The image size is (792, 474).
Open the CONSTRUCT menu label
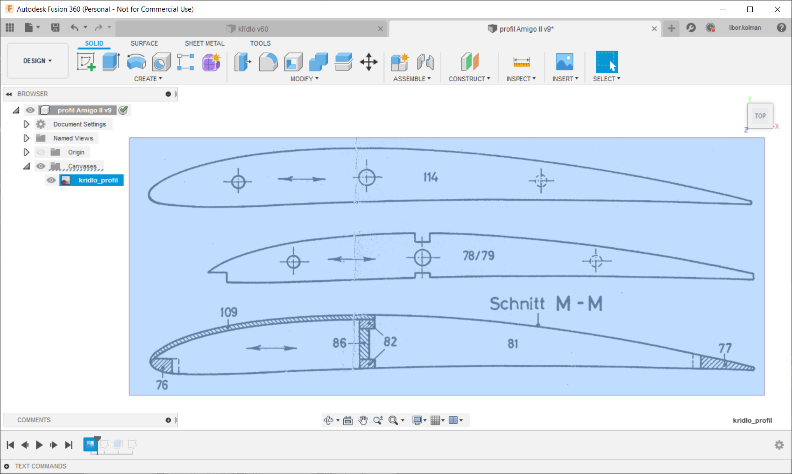point(469,79)
